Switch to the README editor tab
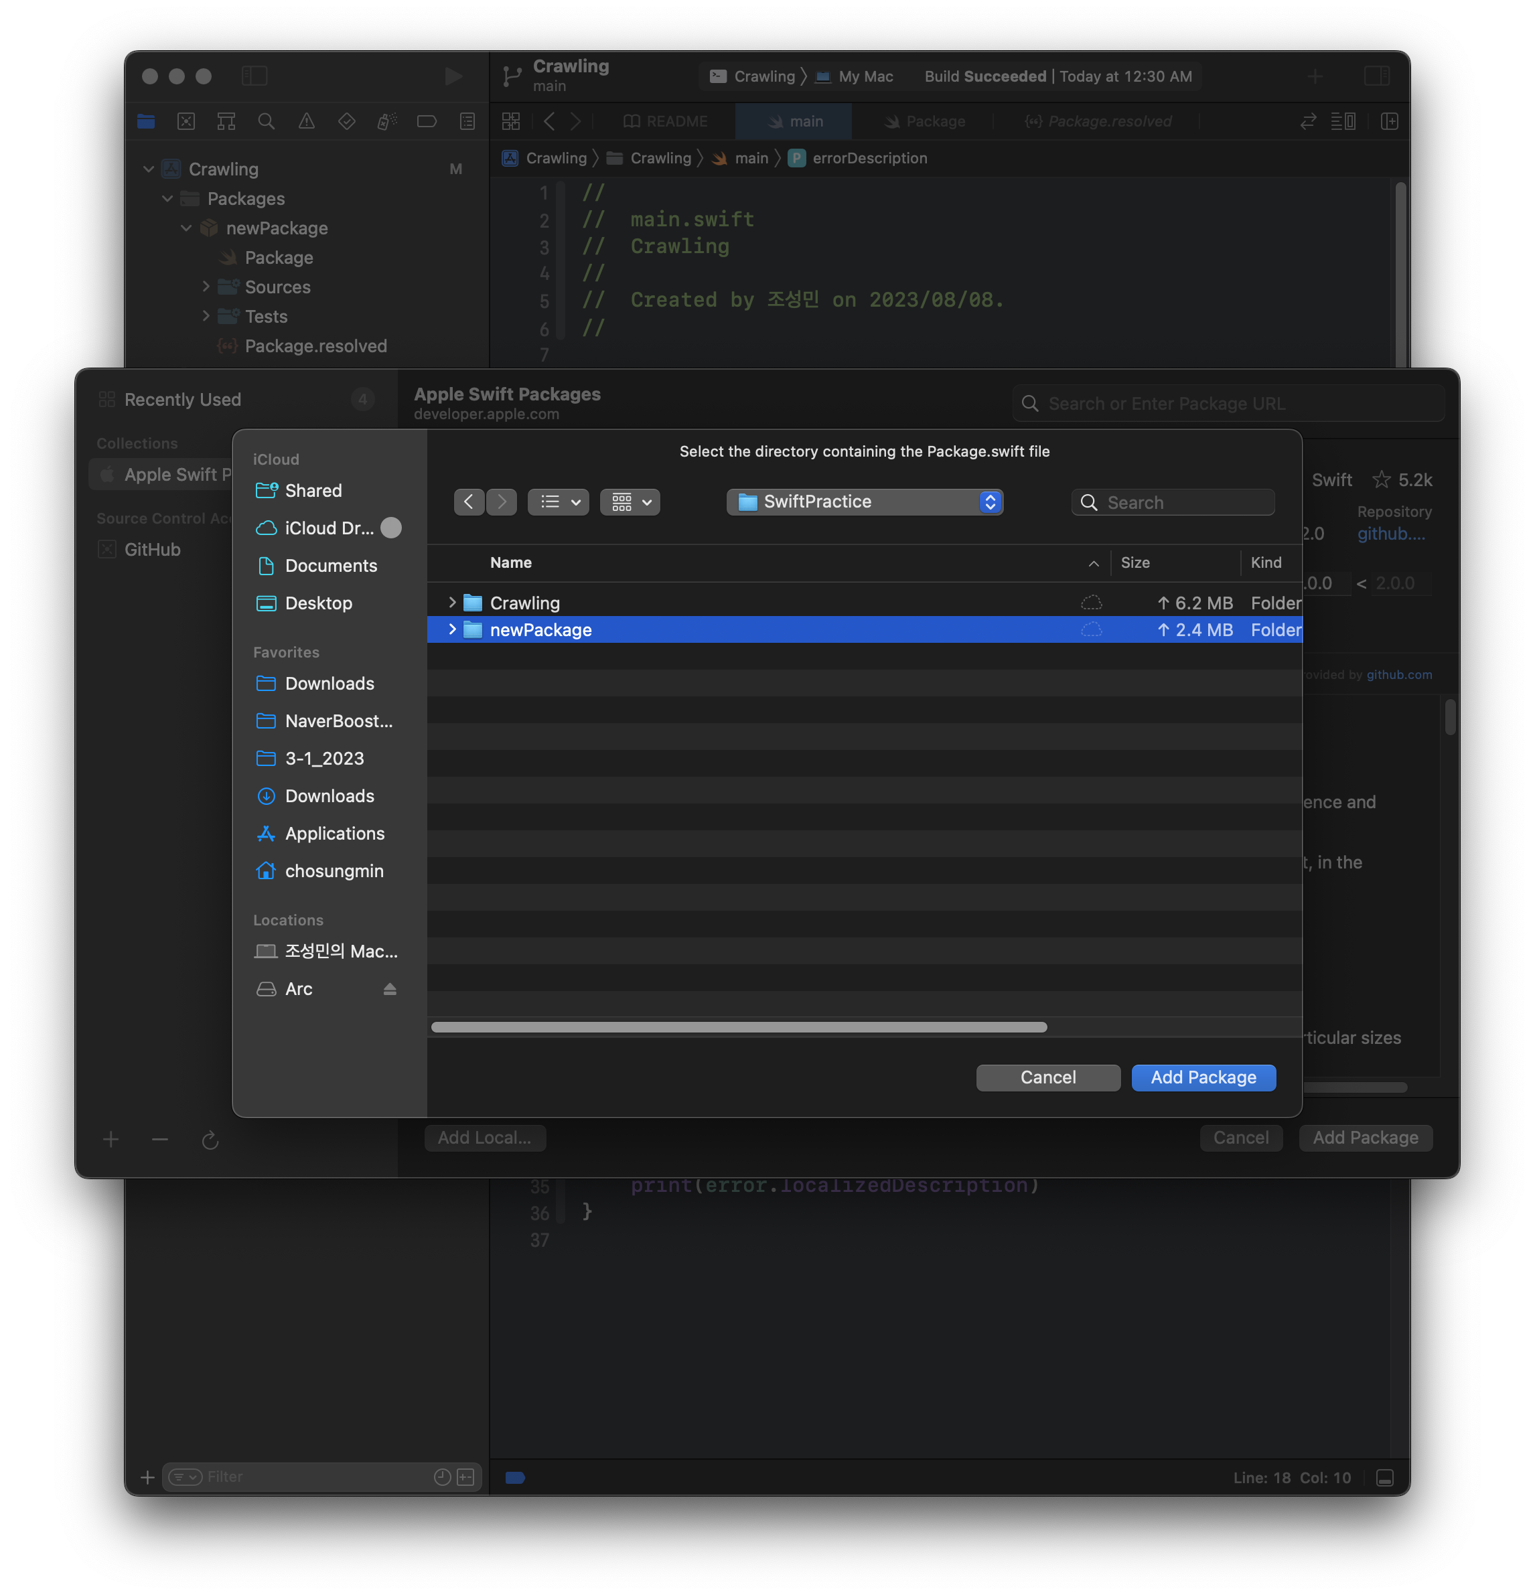Viewport: 1535px width, 1595px height. click(x=669, y=121)
